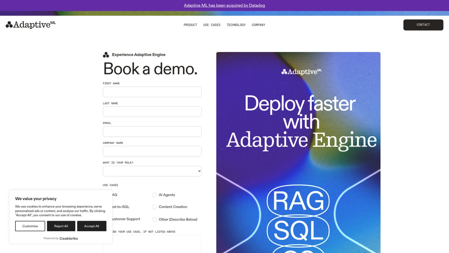
Task: Open the Datadog acquisition announcement link
Action: pyautogui.click(x=224, y=5)
